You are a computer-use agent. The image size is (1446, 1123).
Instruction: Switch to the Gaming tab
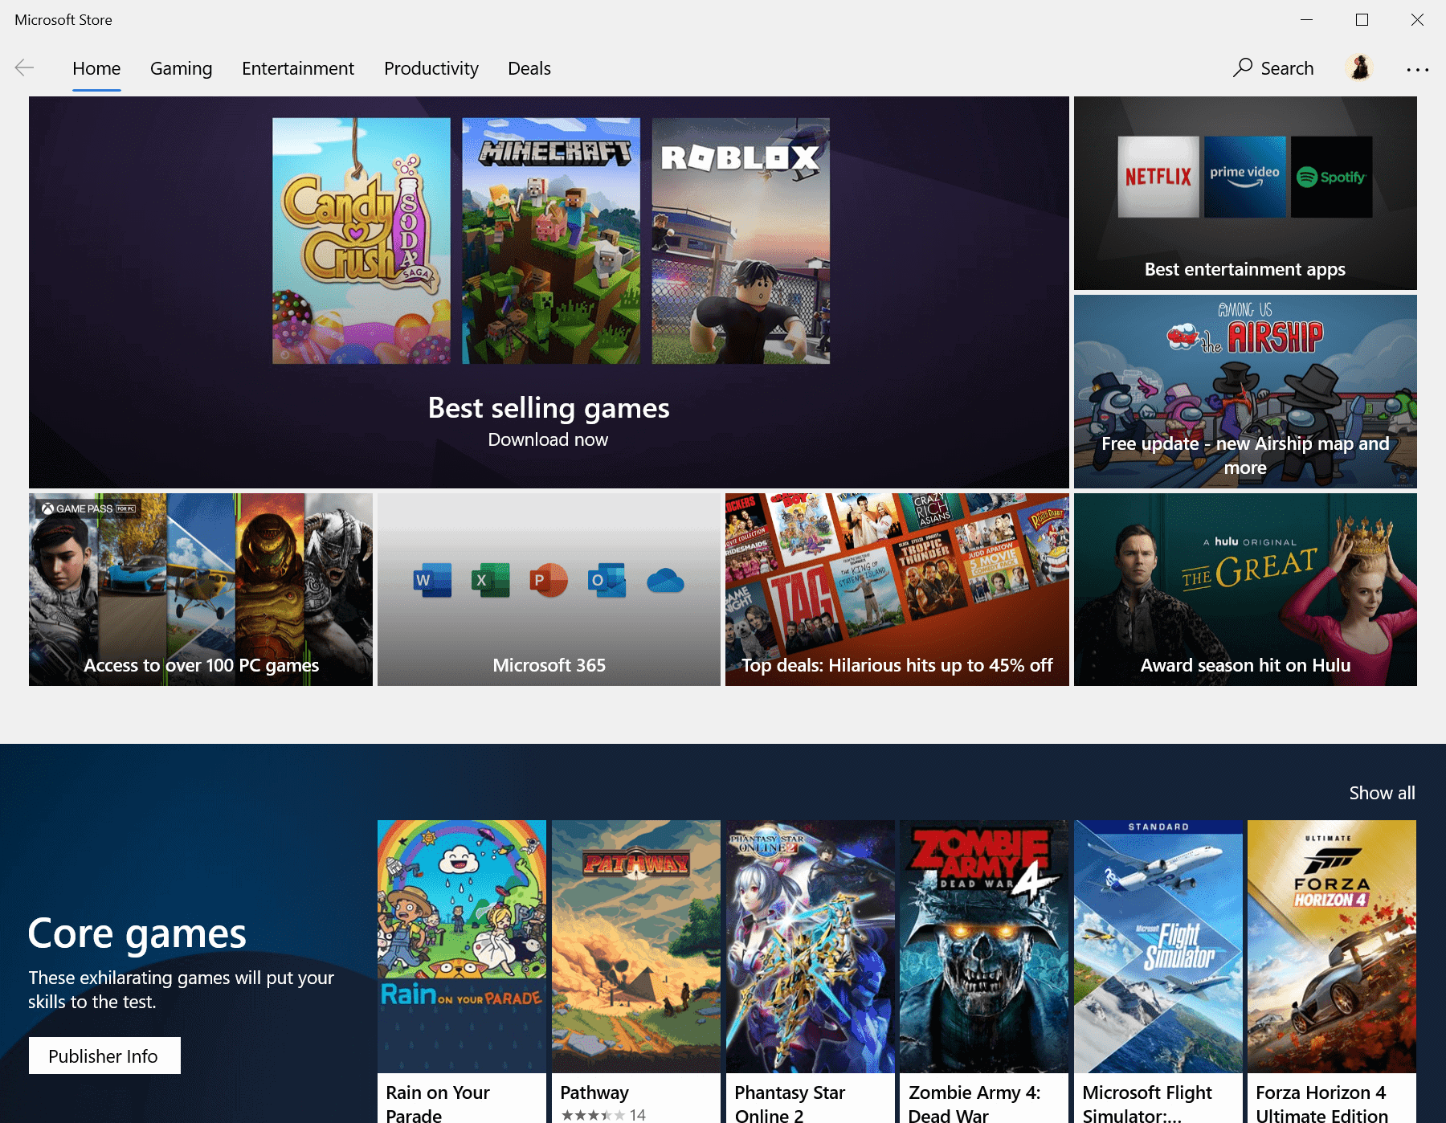click(180, 68)
